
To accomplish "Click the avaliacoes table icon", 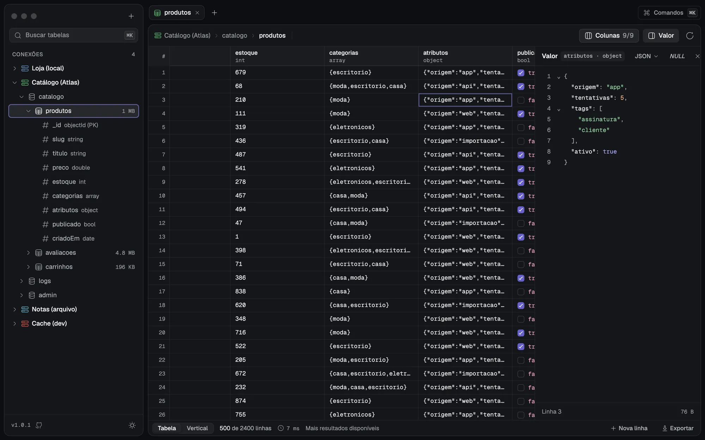I will click(39, 253).
